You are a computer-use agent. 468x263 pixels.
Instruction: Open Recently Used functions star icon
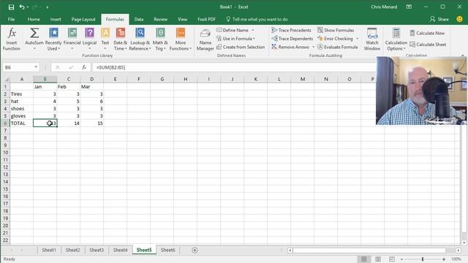pos(53,33)
